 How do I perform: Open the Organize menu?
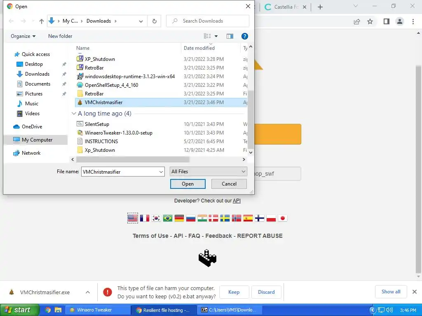click(23, 36)
